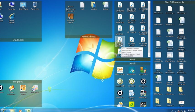Click the EN language indicator
Image resolution: width=195 pixels, height=112 pixels.
point(172,111)
